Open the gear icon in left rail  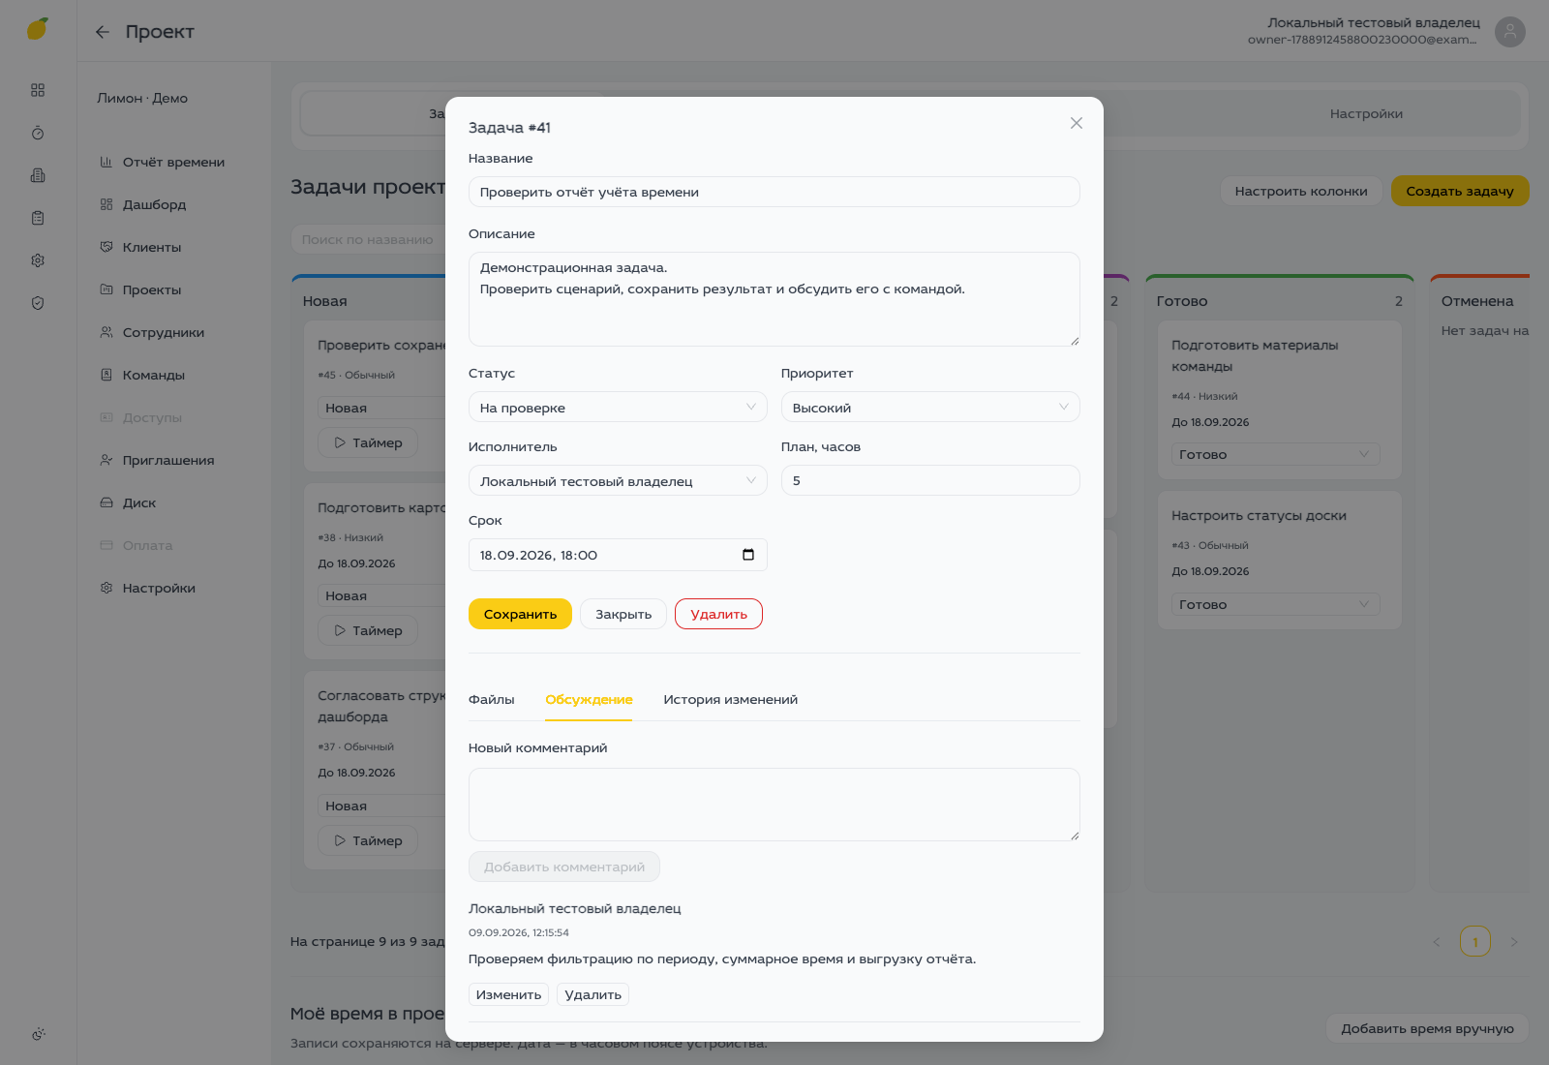pos(38,260)
